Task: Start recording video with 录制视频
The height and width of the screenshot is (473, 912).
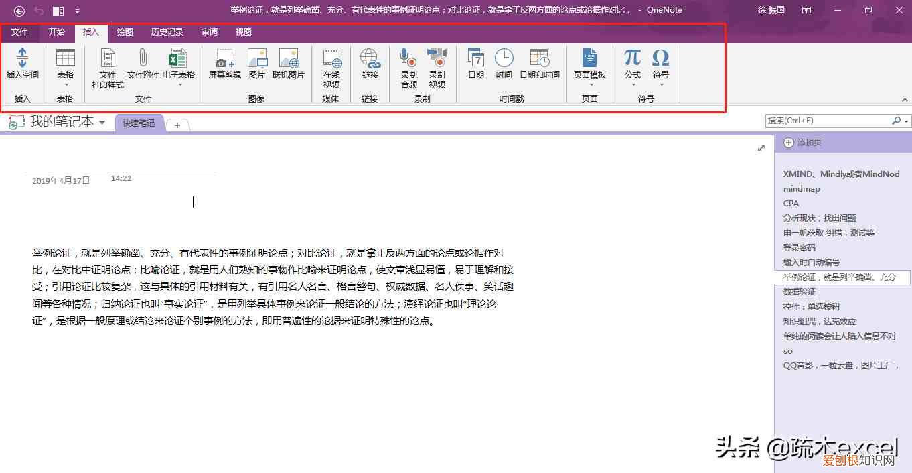Action: click(x=437, y=64)
